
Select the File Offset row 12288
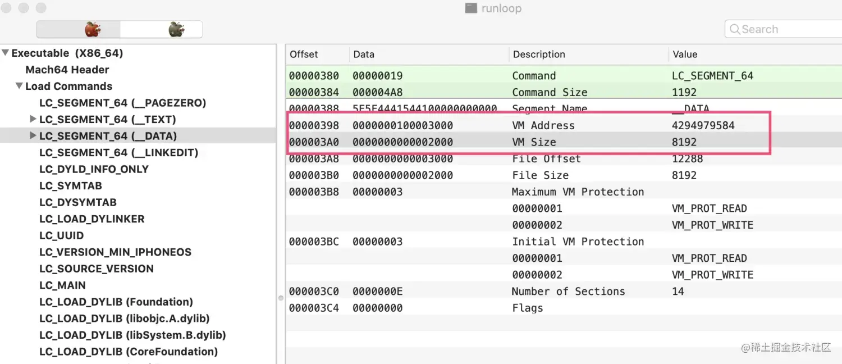pos(564,158)
